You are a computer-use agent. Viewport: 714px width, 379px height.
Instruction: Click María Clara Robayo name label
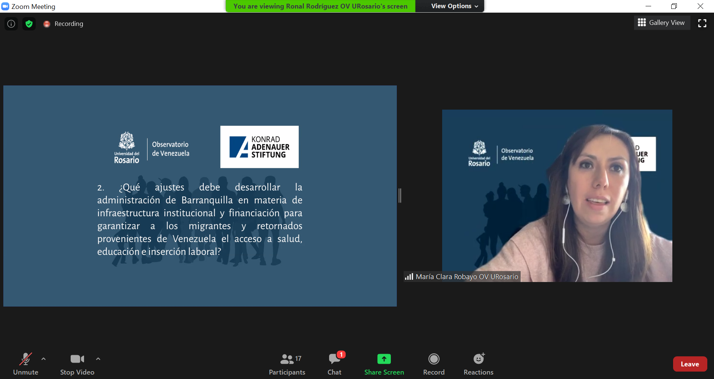tap(466, 276)
